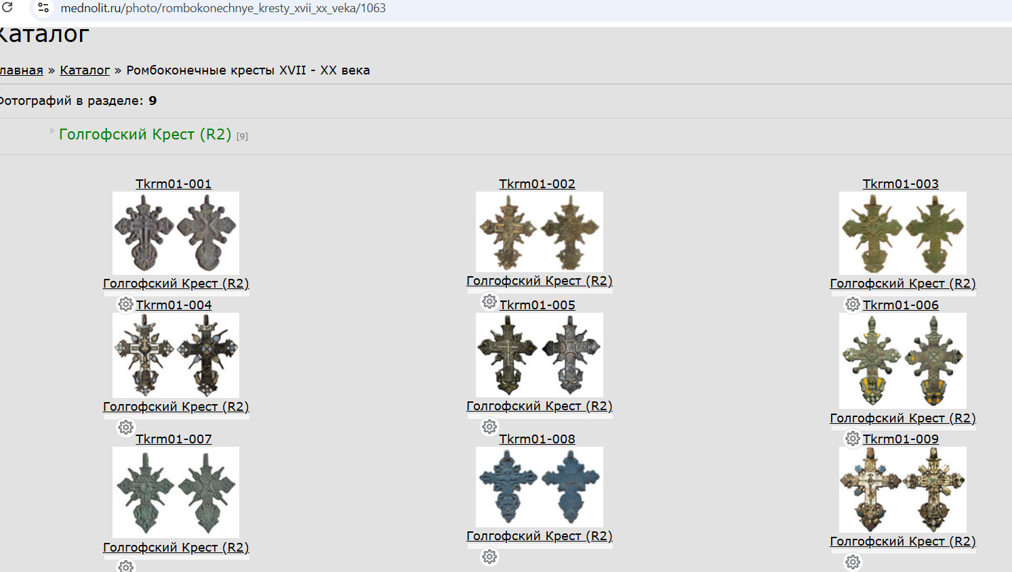Open the Tkrm01-001 title link
The width and height of the screenshot is (1012, 572).
(x=174, y=184)
